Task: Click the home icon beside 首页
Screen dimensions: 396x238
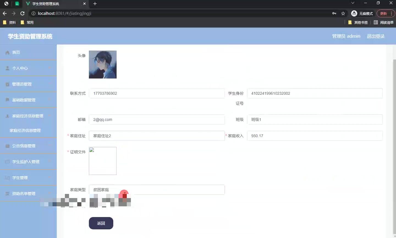Action: (x=7, y=52)
